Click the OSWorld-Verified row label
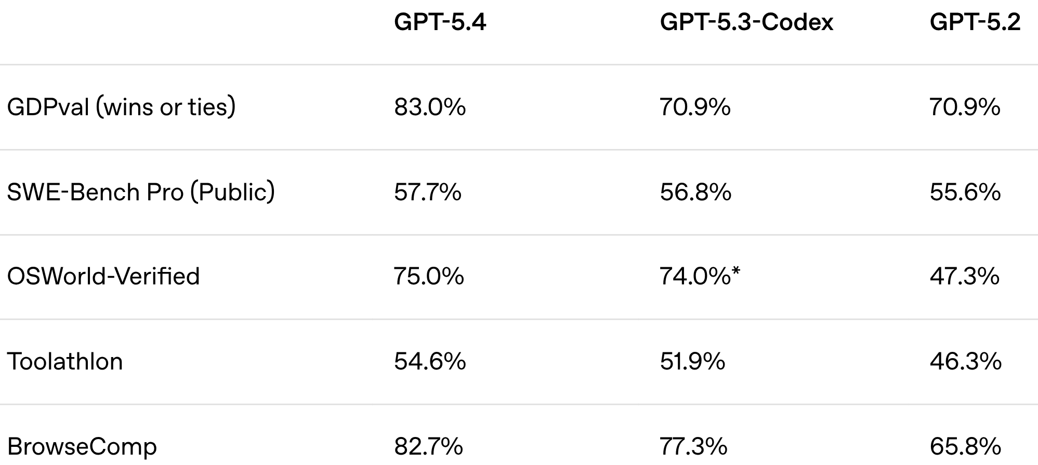The image size is (1038, 465). coord(103,276)
